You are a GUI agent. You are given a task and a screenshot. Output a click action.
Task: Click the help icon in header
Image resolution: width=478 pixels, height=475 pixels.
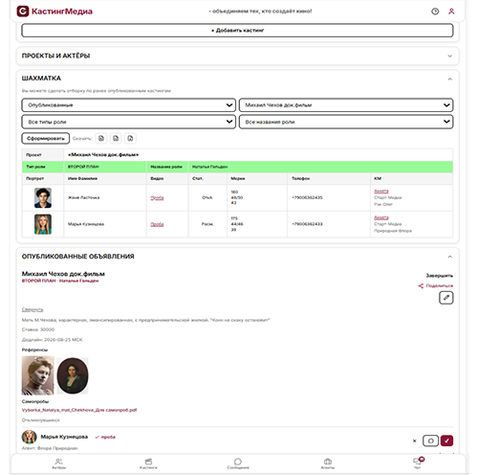435,11
